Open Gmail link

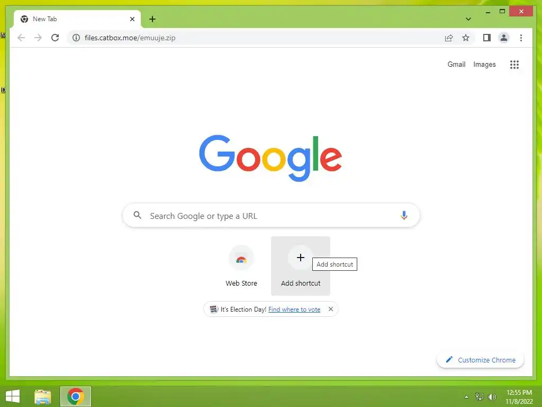pos(456,64)
